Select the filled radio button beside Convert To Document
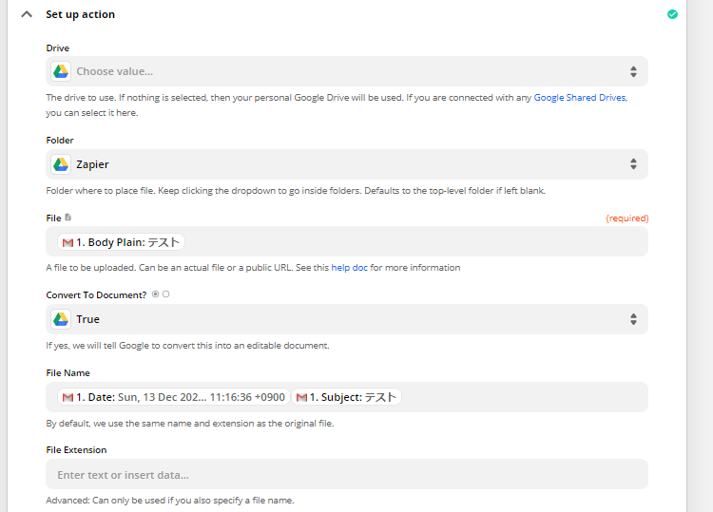 pyautogui.click(x=156, y=294)
